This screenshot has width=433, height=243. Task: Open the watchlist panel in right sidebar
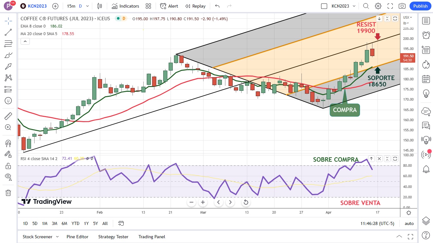coord(426,21)
